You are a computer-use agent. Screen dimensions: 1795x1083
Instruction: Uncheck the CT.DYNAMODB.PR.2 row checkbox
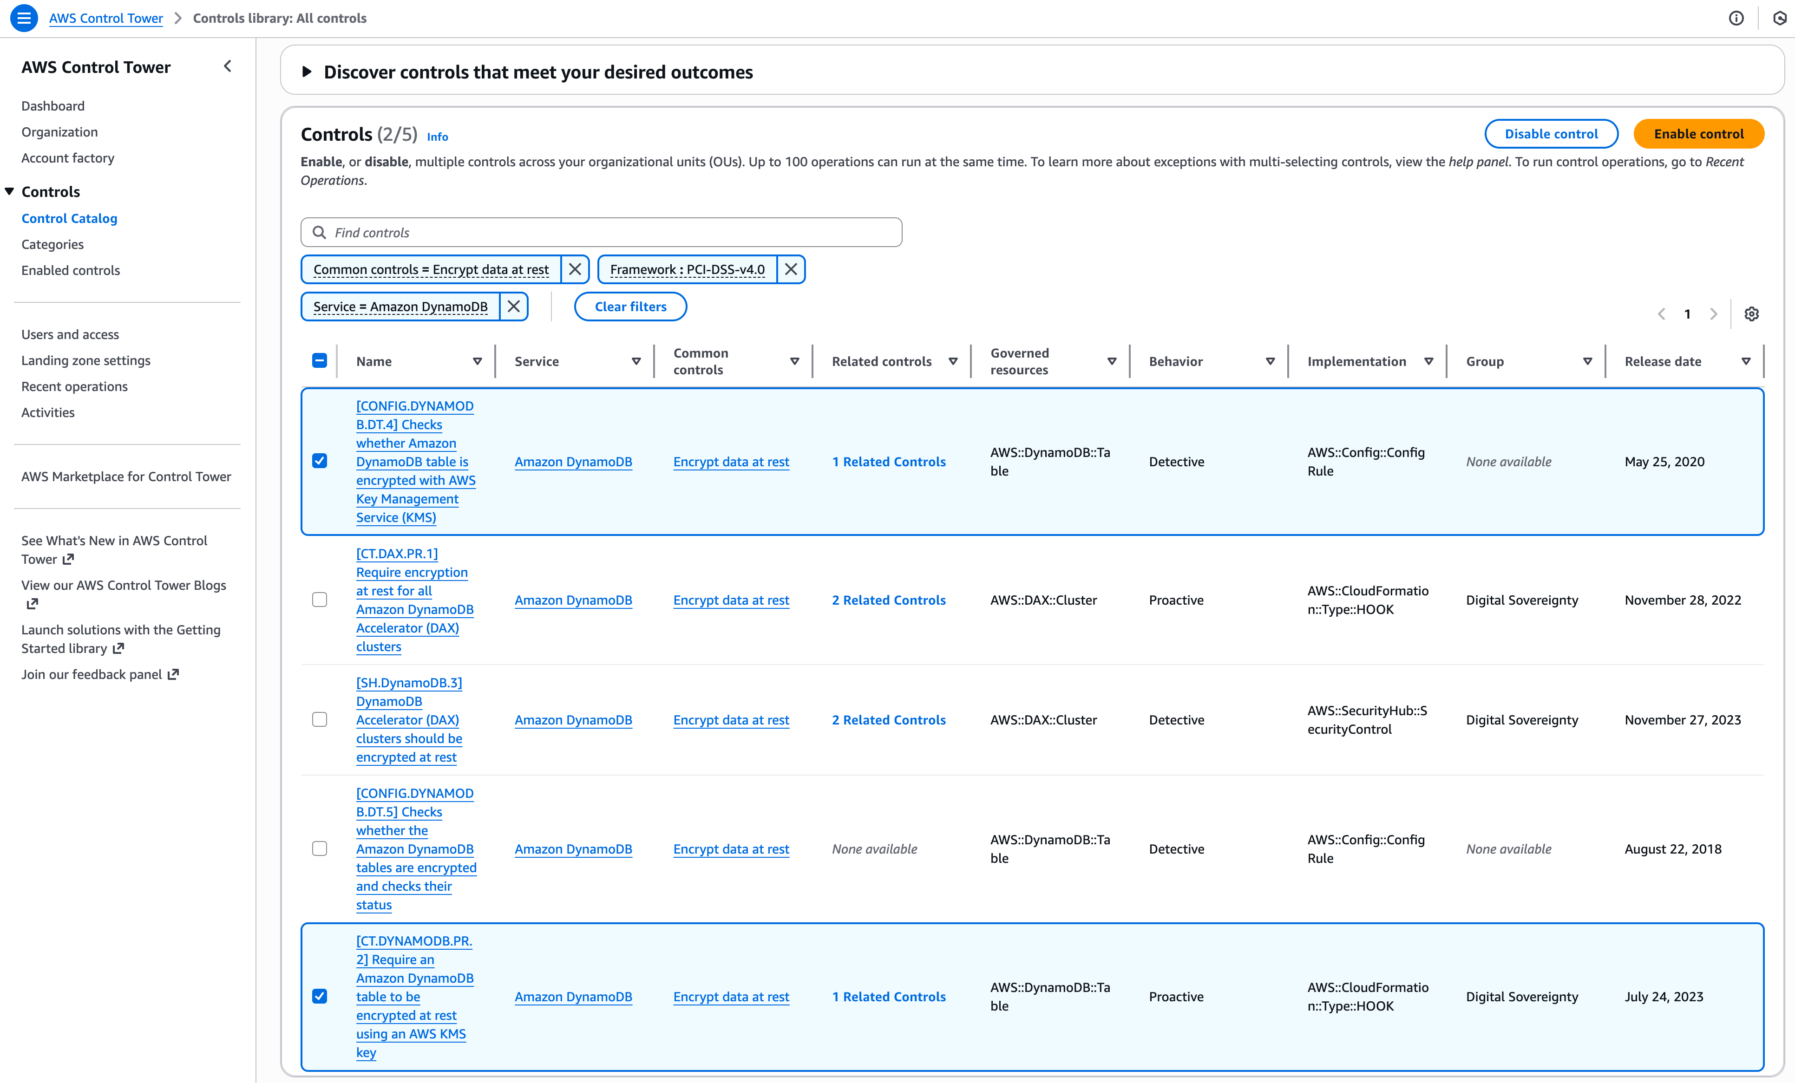tap(319, 996)
